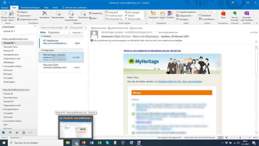The width and height of the screenshot is (259, 146).
Task: Create a new e-mail message
Action: [x=4, y=16]
